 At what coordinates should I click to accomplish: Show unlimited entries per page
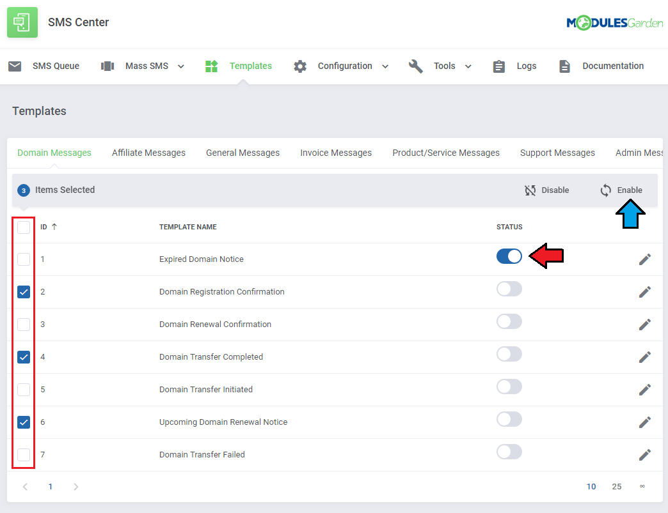pos(642,486)
